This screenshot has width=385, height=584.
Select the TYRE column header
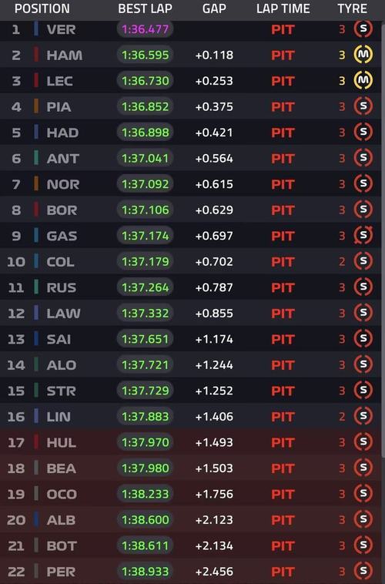pos(352,8)
